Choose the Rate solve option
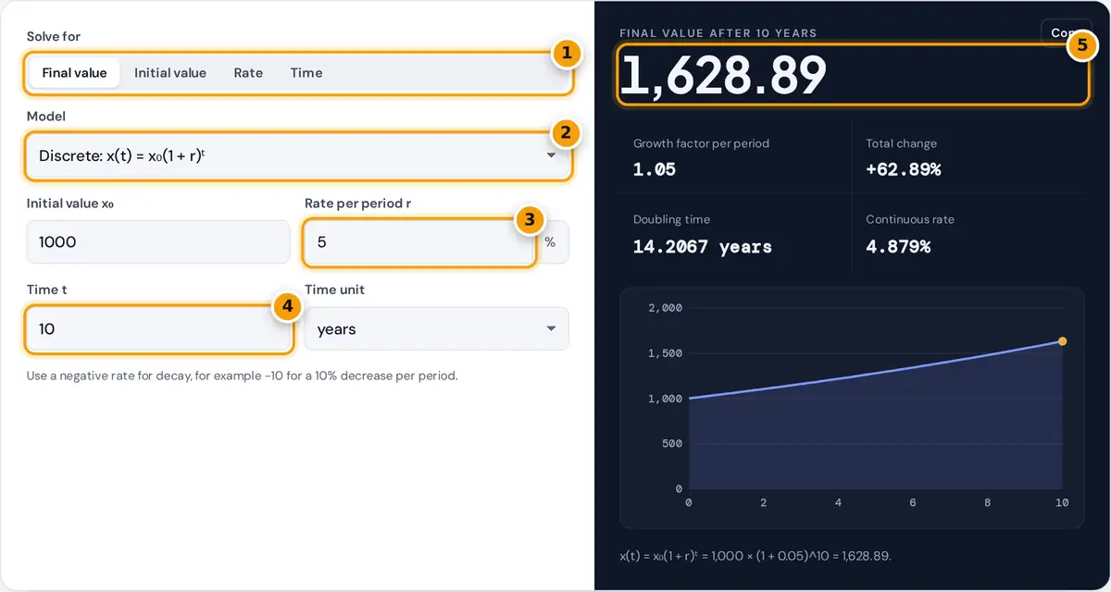The height and width of the screenshot is (592, 1111). (248, 73)
